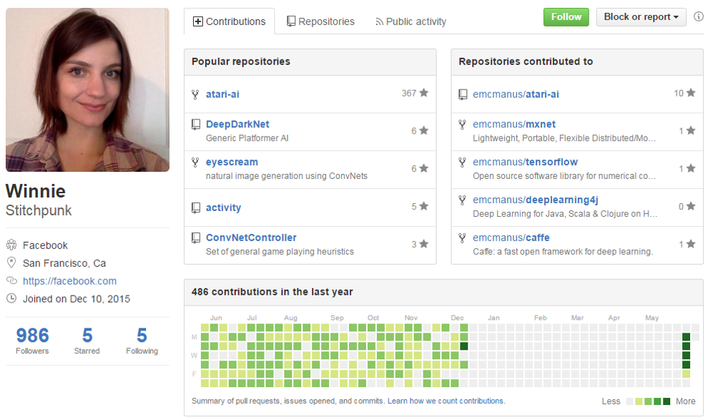Click Winnie's profile photo
This screenshot has height=420, width=708.
pos(87,90)
